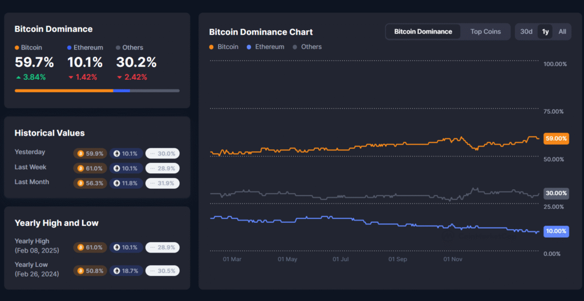The width and height of the screenshot is (584, 301).
Task: Click the Others icon in Yearly Low row
Action: pyautogui.click(x=153, y=271)
